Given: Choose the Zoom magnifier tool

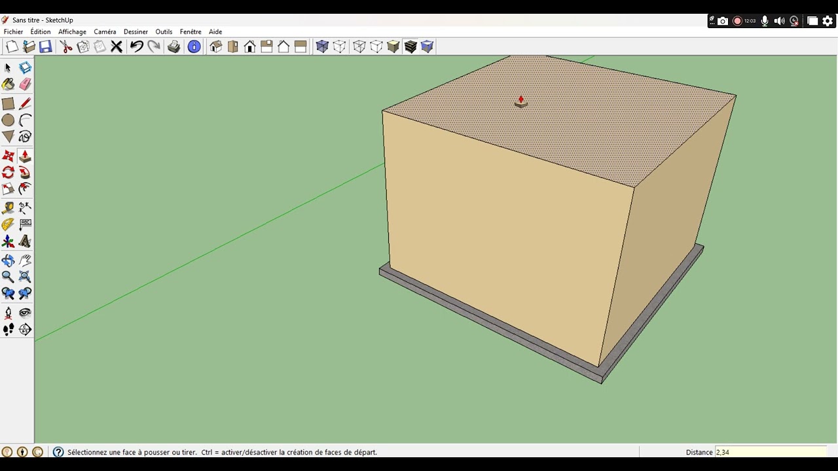Looking at the screenshot, I should click(x=8, y=277).
